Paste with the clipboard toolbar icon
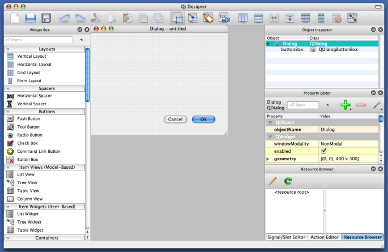The width and height of the screenshot is (388, 252). (127, 18)
